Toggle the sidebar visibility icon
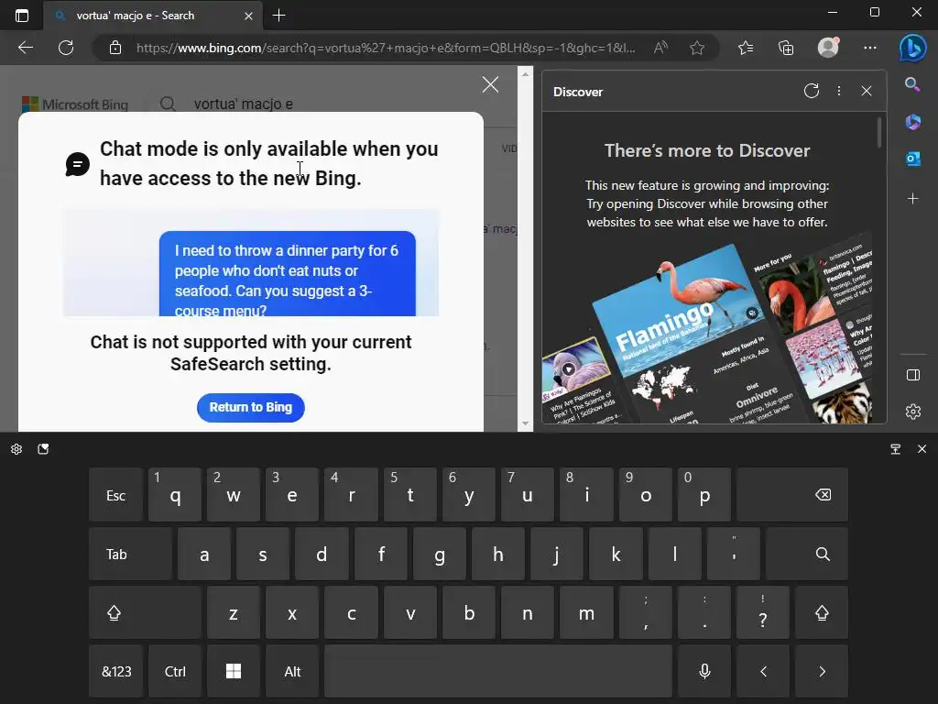 (913, 375)
